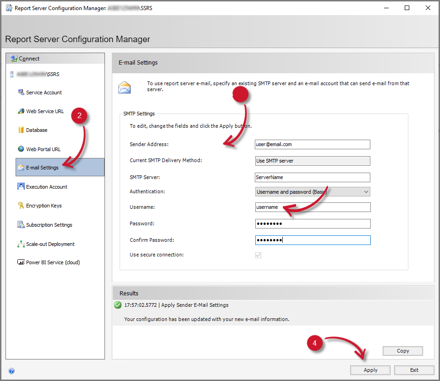Go to the Web Portal URL settings

pos(43,149)
